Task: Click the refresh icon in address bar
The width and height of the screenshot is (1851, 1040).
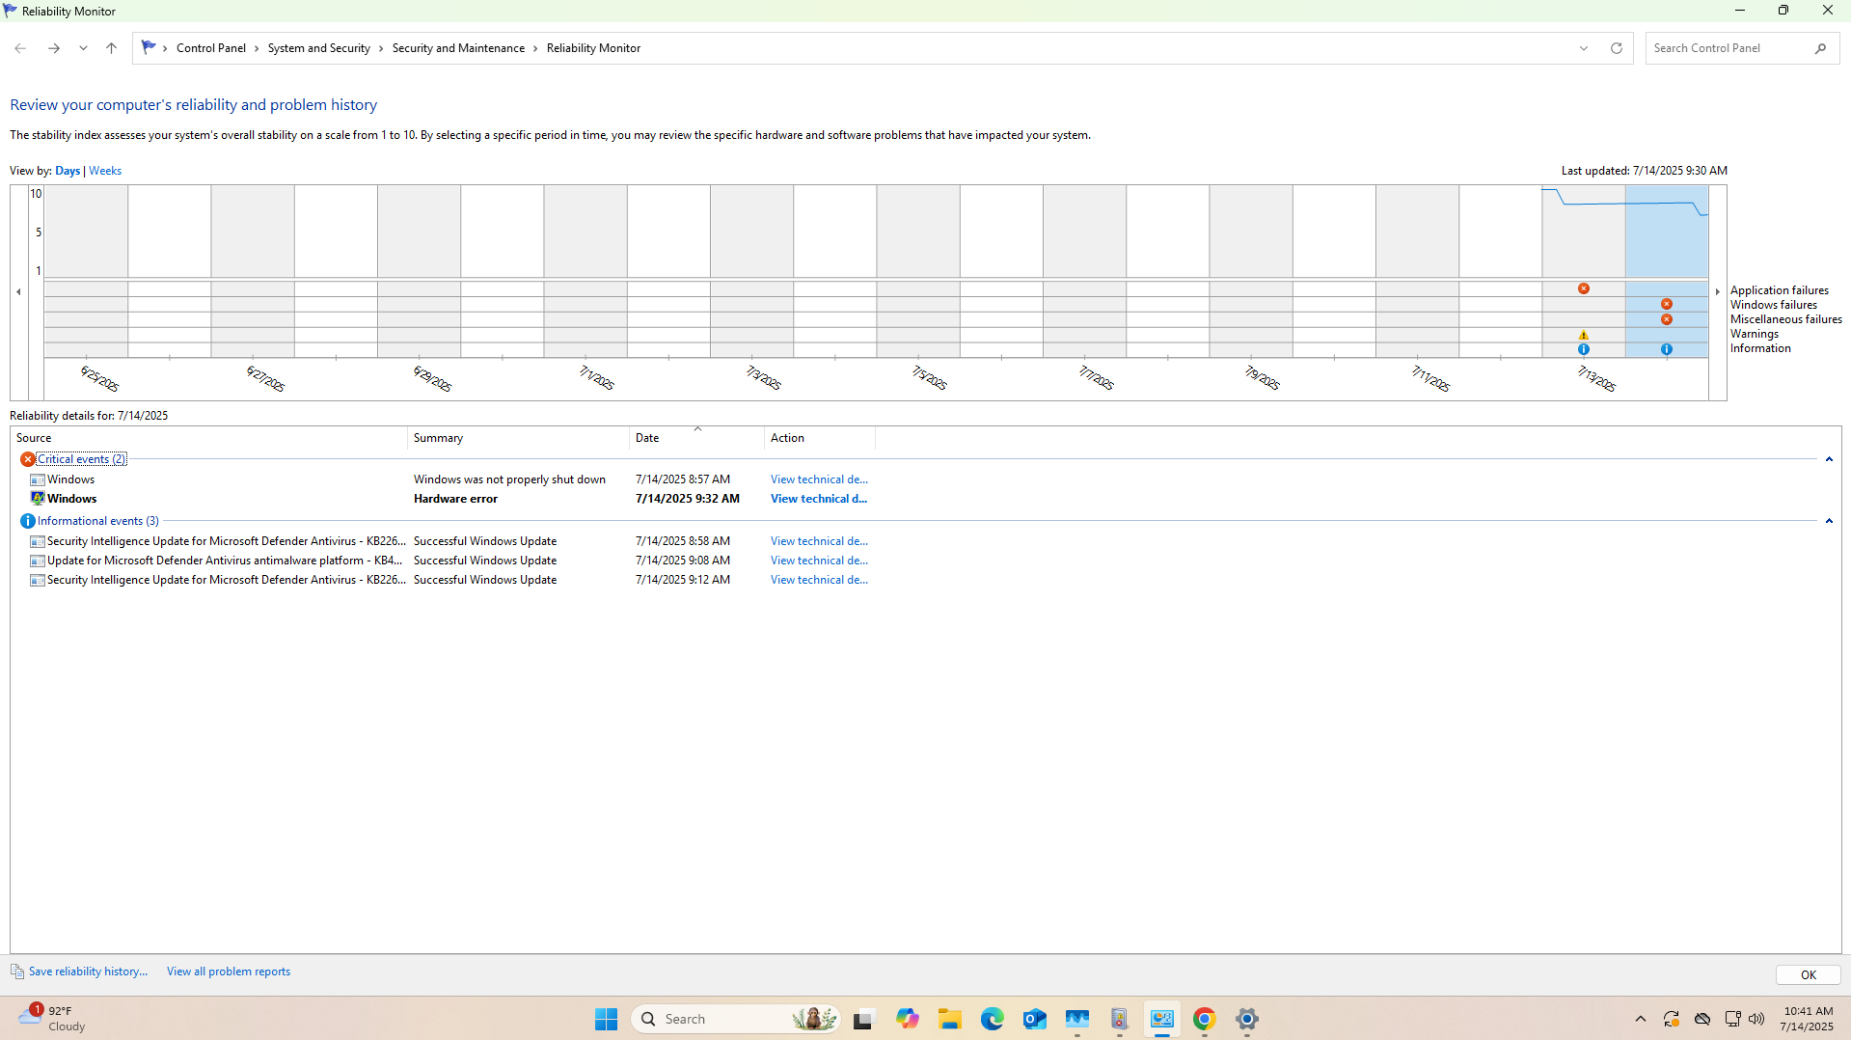Action: point(1616,48)
